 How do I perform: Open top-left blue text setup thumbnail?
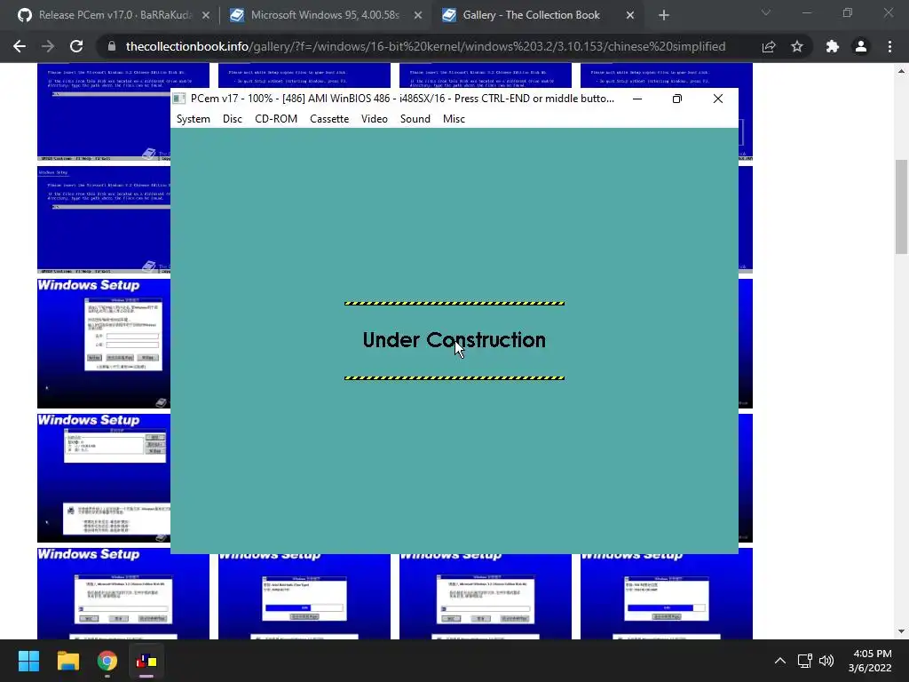tap(123, 111)
